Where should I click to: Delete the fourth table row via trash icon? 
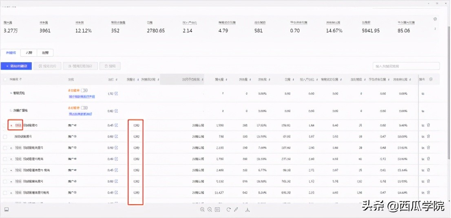pos(428,137)
